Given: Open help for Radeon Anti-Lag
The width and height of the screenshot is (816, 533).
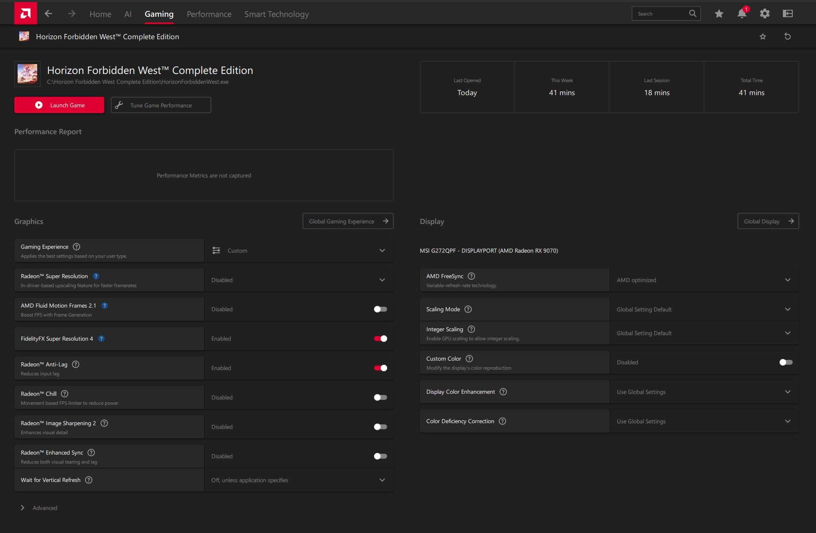Looking at the screenshot, I should tap(76, 364).
